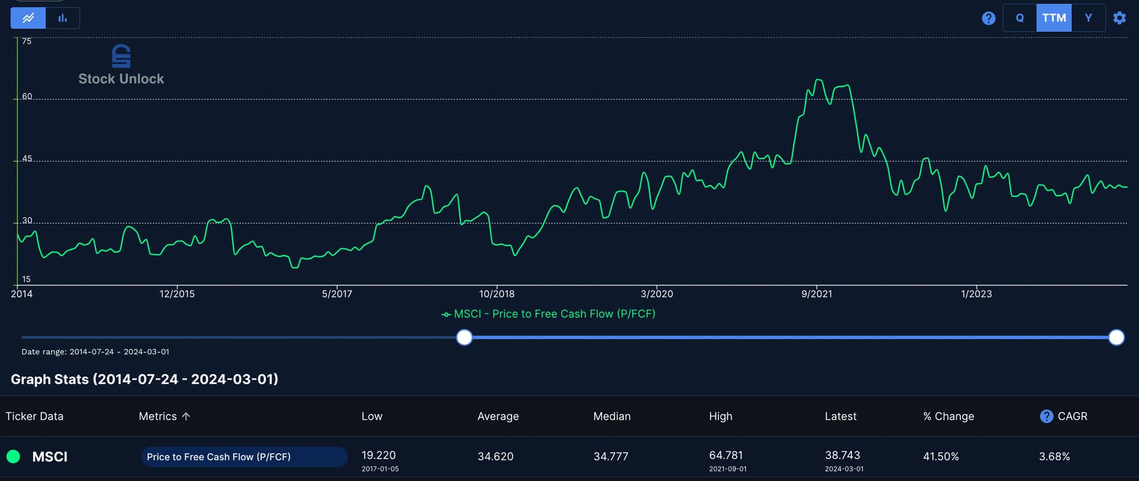Click the left date range slider handle

[x=464, y=337]
